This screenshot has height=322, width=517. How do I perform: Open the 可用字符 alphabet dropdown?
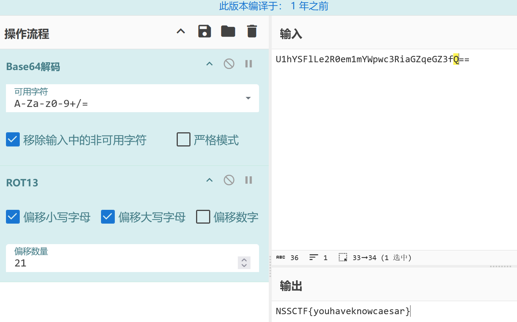click(x=248, y=98)
